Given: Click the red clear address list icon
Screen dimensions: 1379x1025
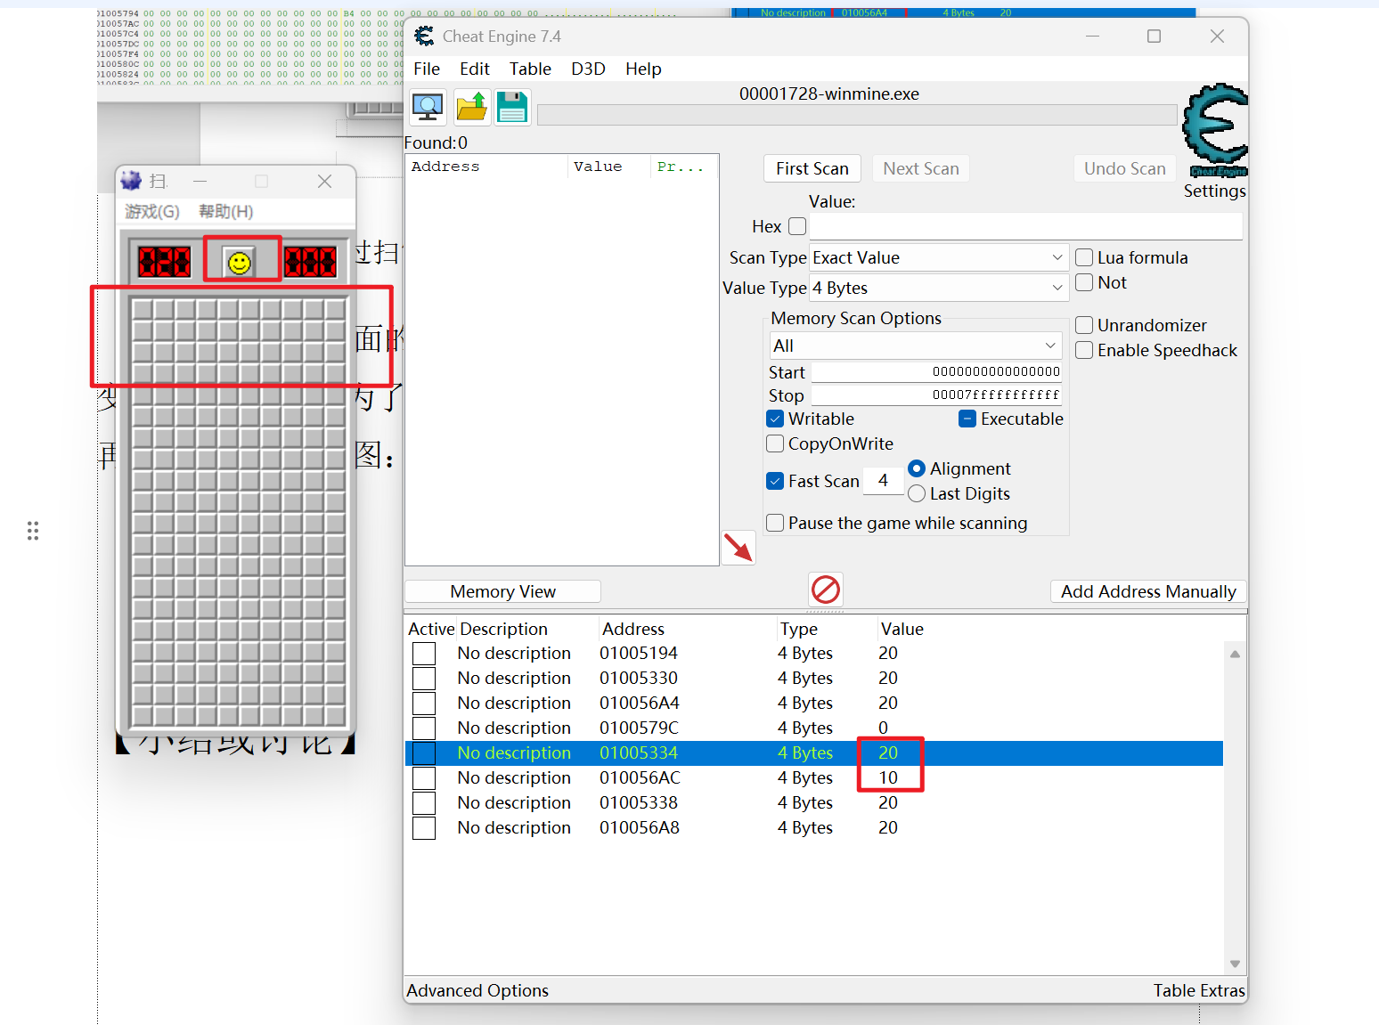Looking at the screenshot, I should (826, 590).
